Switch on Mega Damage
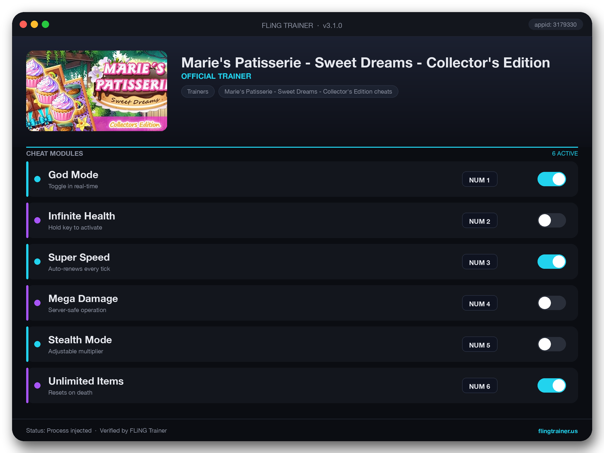Image resolution: width=604 pixels, height=453 pixels. pos(551,303)
